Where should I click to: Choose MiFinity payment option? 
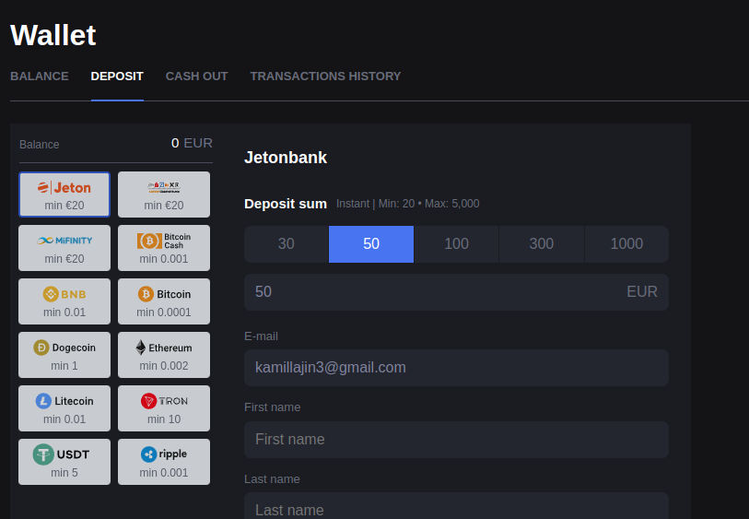click(64, 248)
